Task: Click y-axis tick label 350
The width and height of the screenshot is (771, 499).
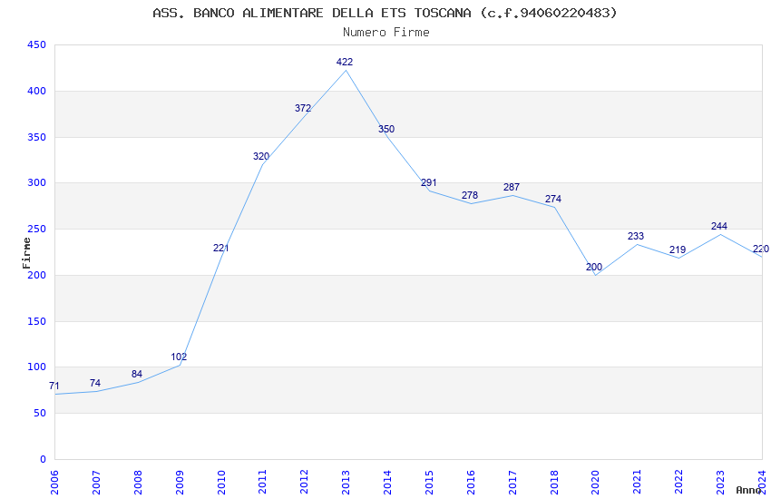Action: 36,137
